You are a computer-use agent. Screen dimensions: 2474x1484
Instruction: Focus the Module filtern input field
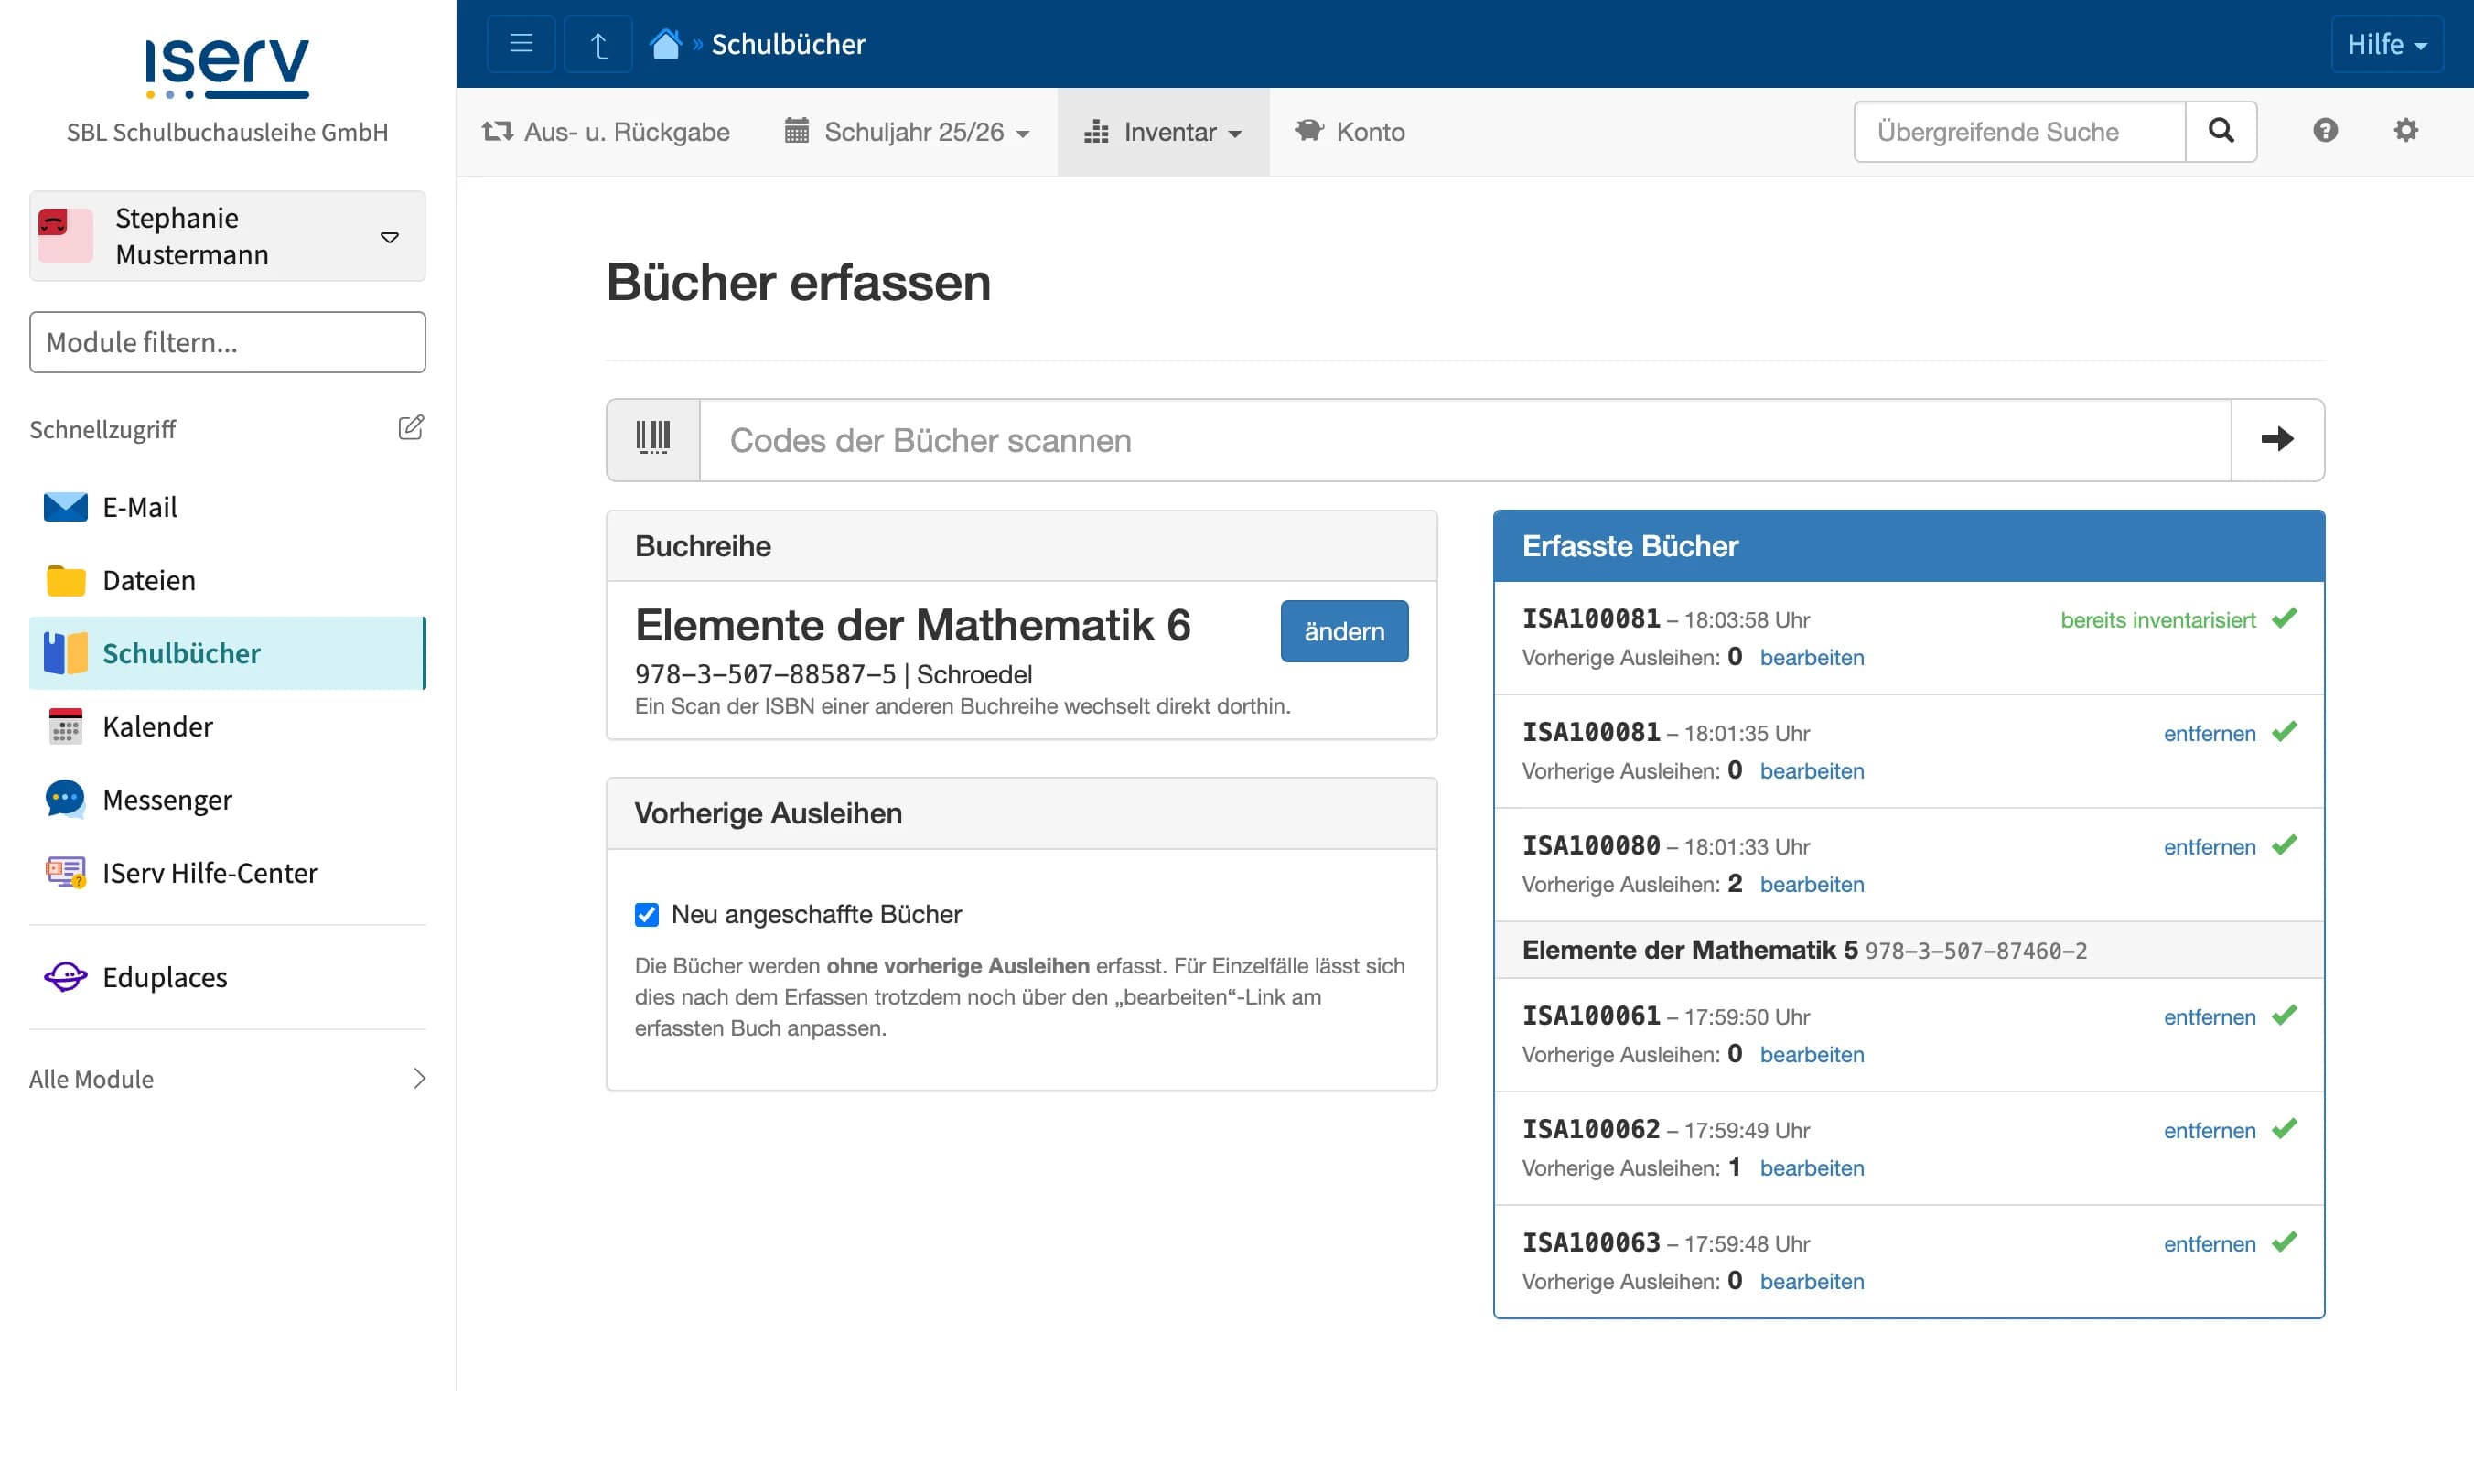(x=227, y=342)
